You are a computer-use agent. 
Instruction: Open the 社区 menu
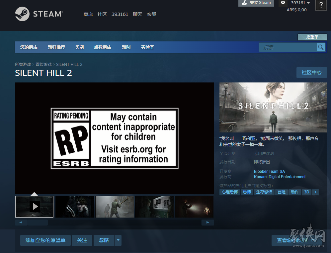pyautogui.click(x=102, y=14)
